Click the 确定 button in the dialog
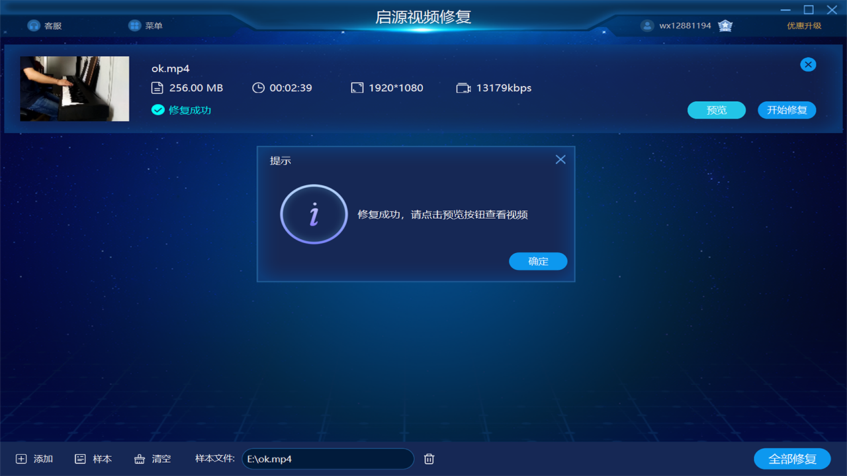 point(538,261)
